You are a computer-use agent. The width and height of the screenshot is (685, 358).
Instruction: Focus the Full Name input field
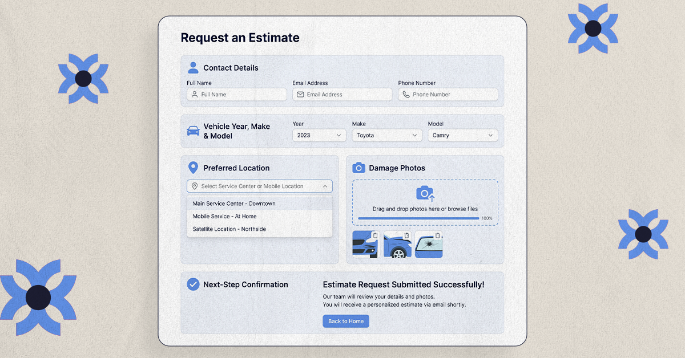pos(237,95)
